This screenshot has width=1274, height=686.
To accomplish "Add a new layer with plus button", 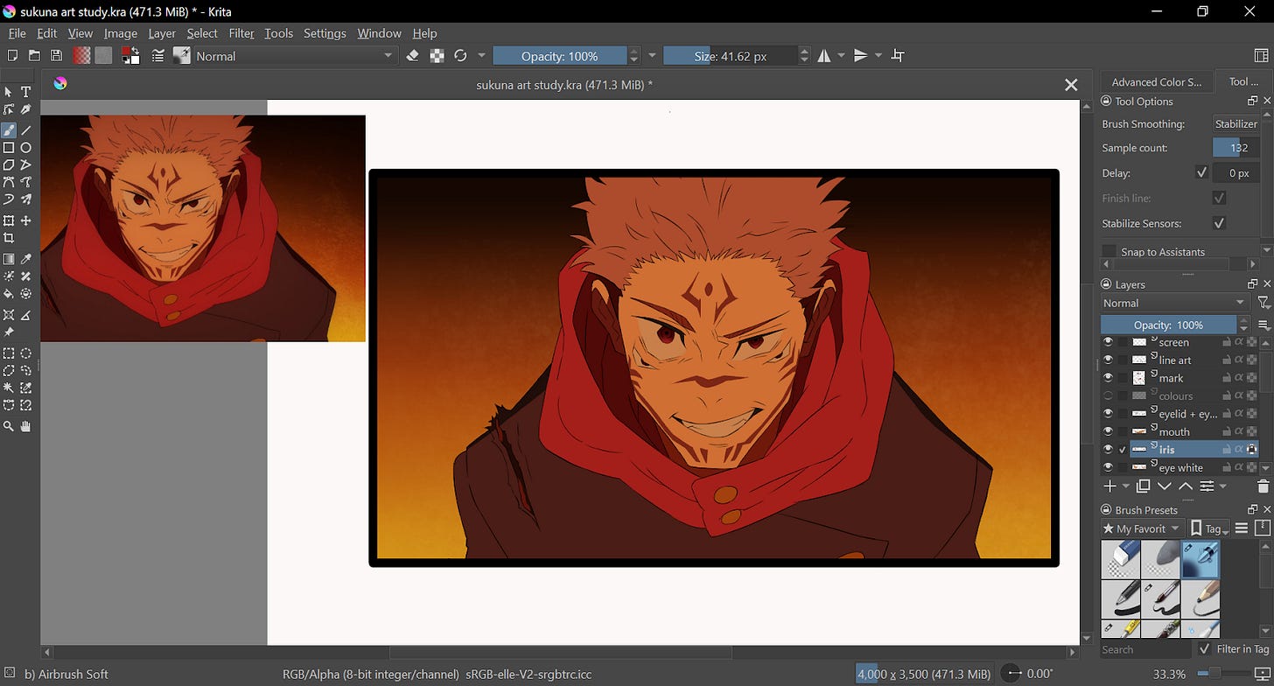I will click(x=1109, y=486).
